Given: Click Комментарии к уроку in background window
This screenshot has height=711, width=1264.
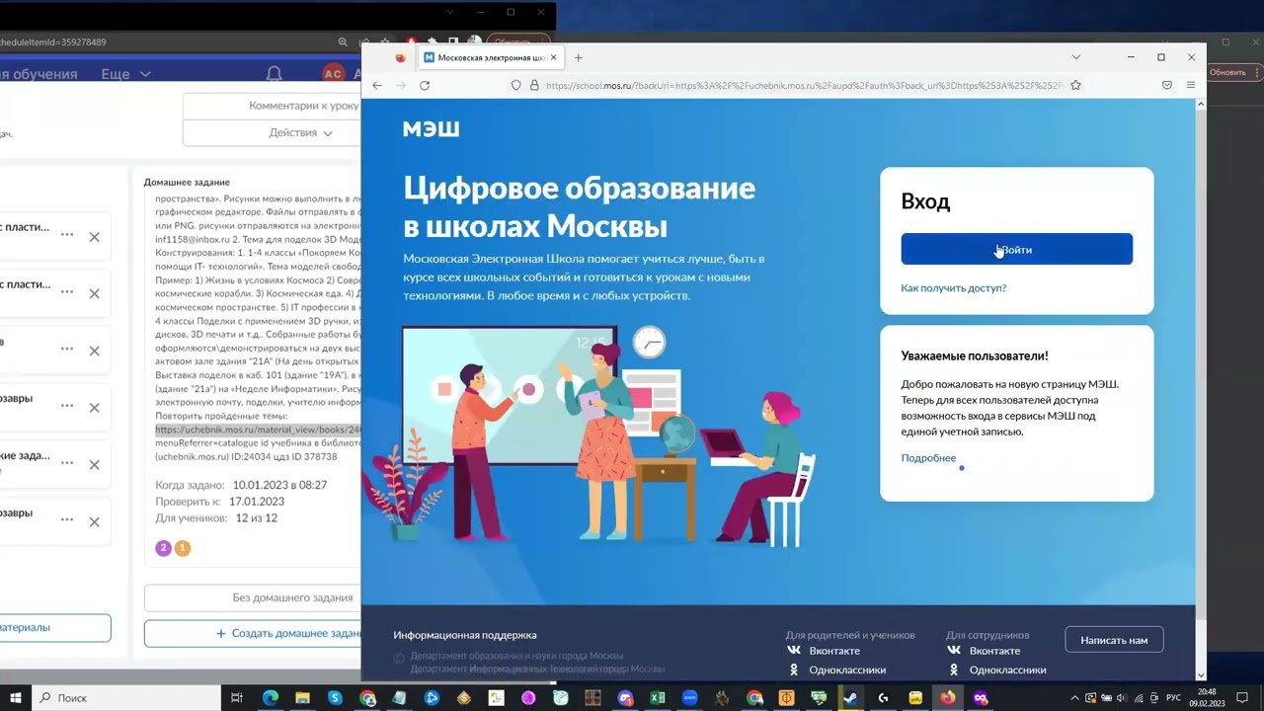Looking at the screenshot, I should (272, 106).
